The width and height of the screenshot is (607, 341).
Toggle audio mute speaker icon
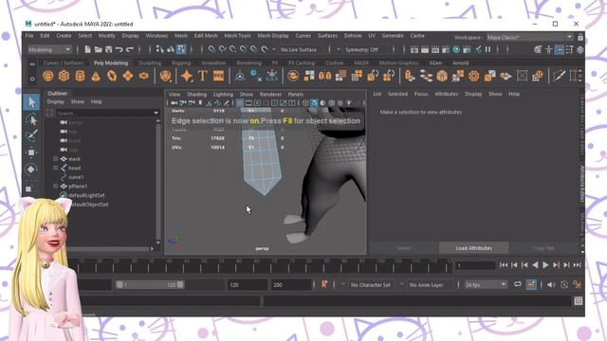pyautogui.click(x=551, y=284)
